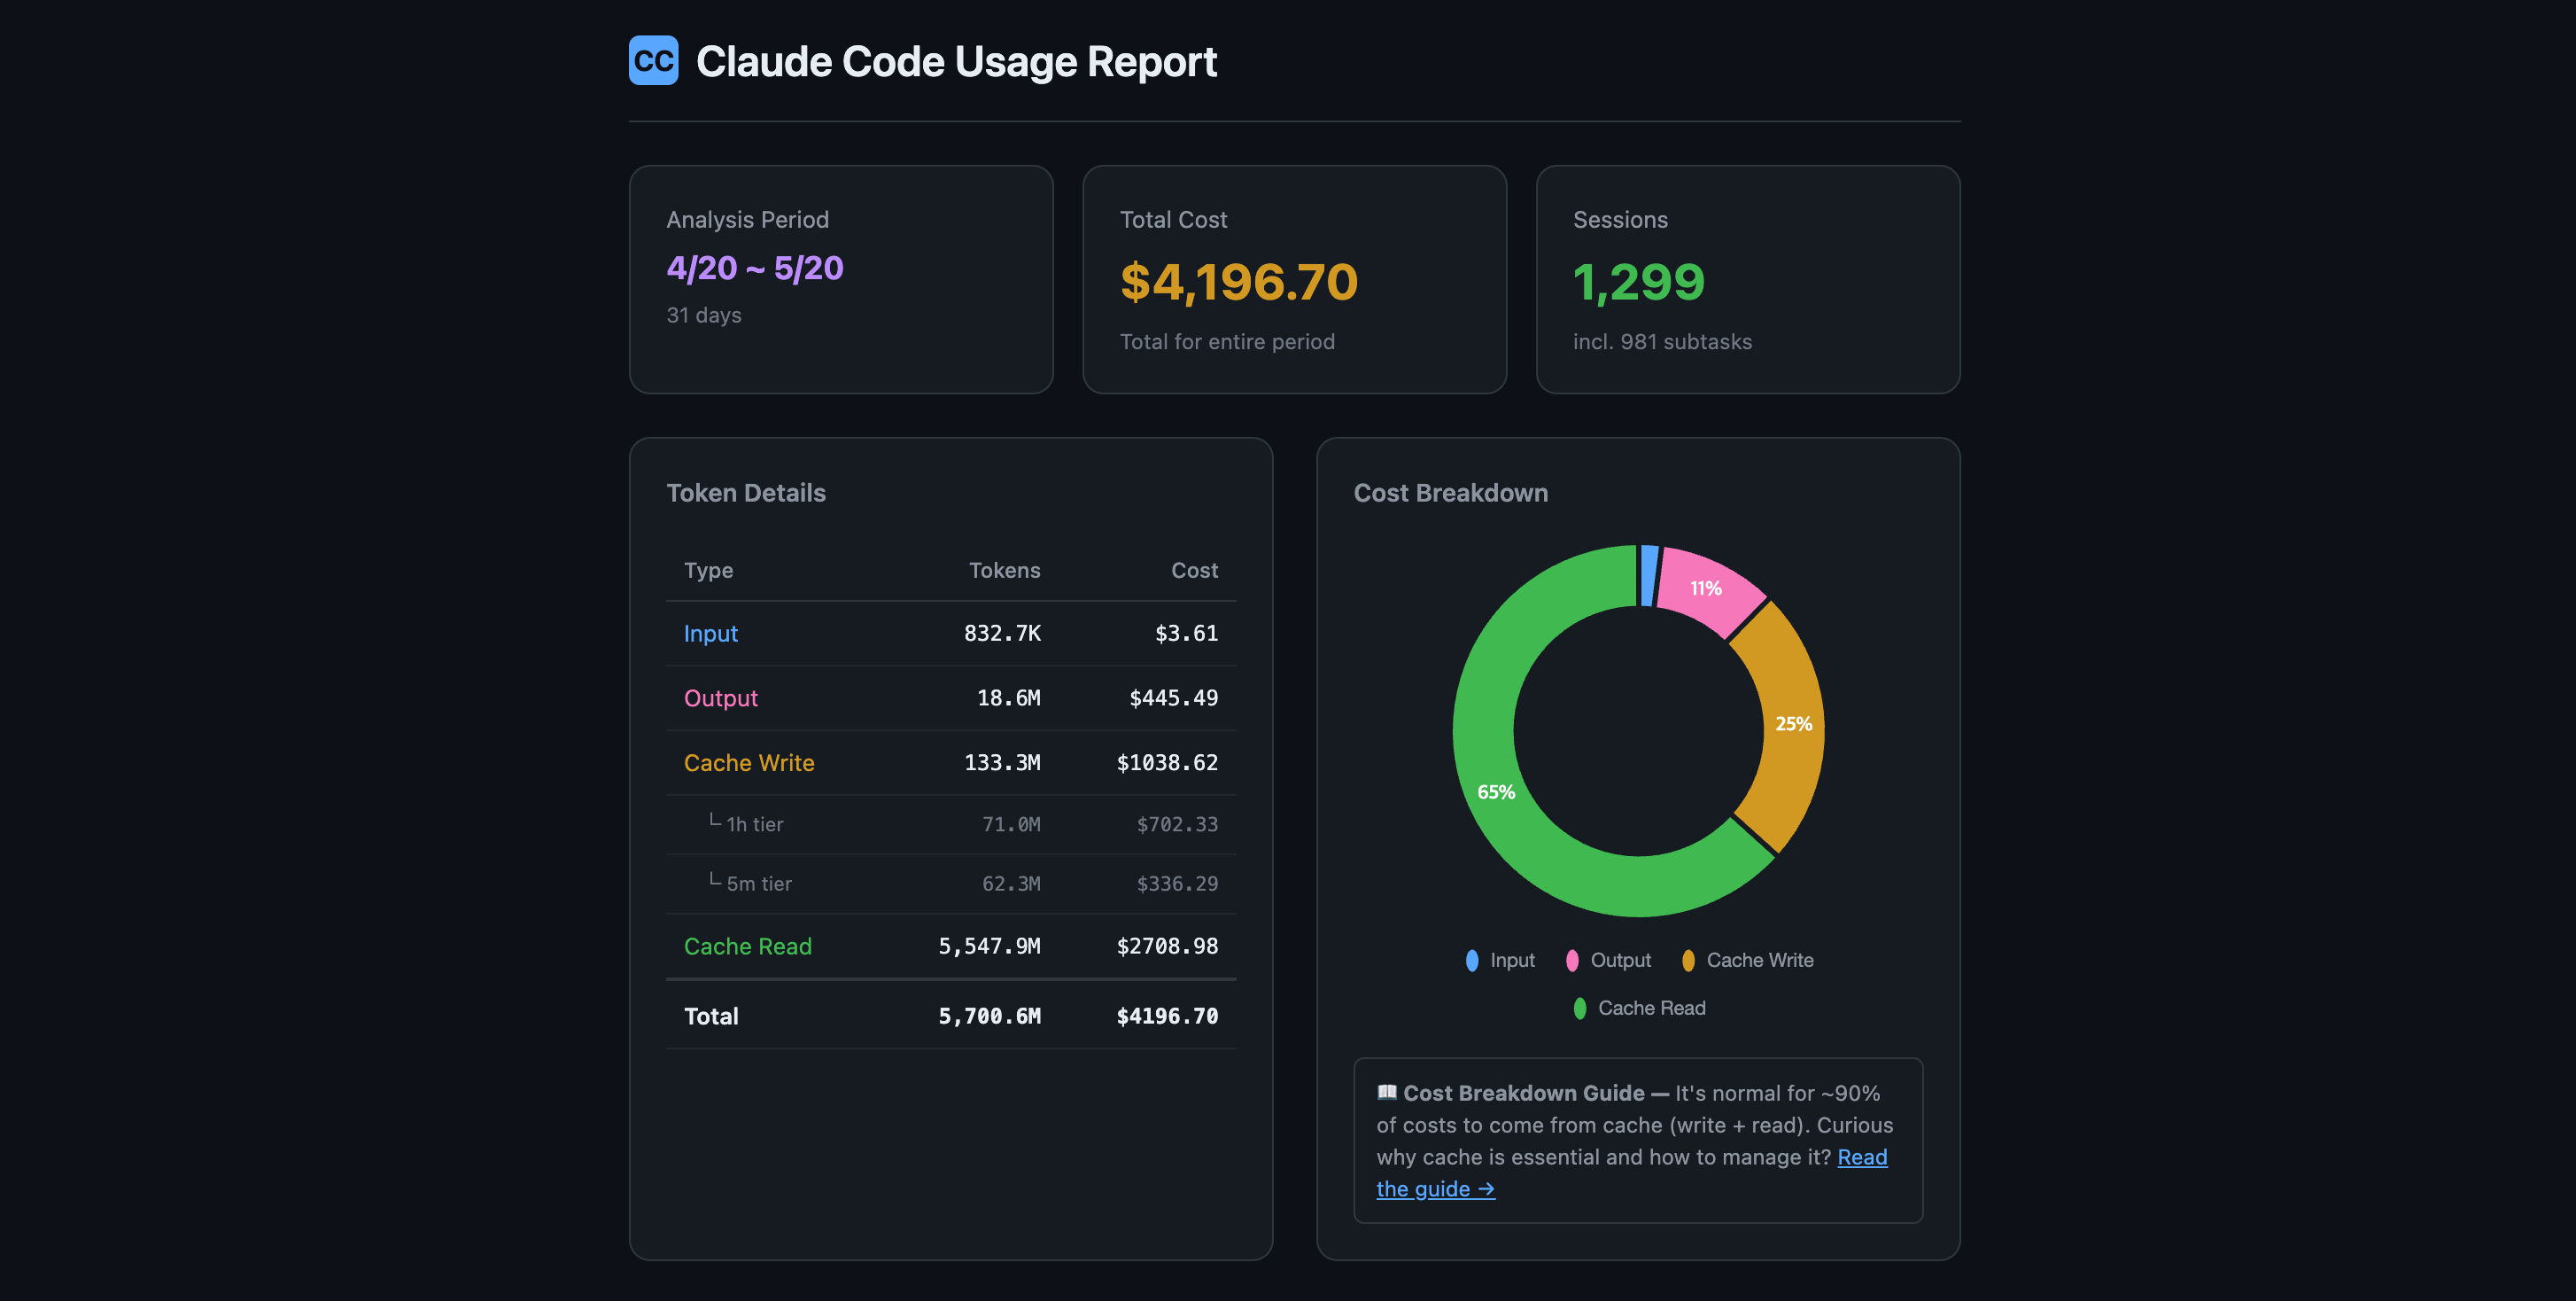Click the Analysis Period card label

click(747, 219)
